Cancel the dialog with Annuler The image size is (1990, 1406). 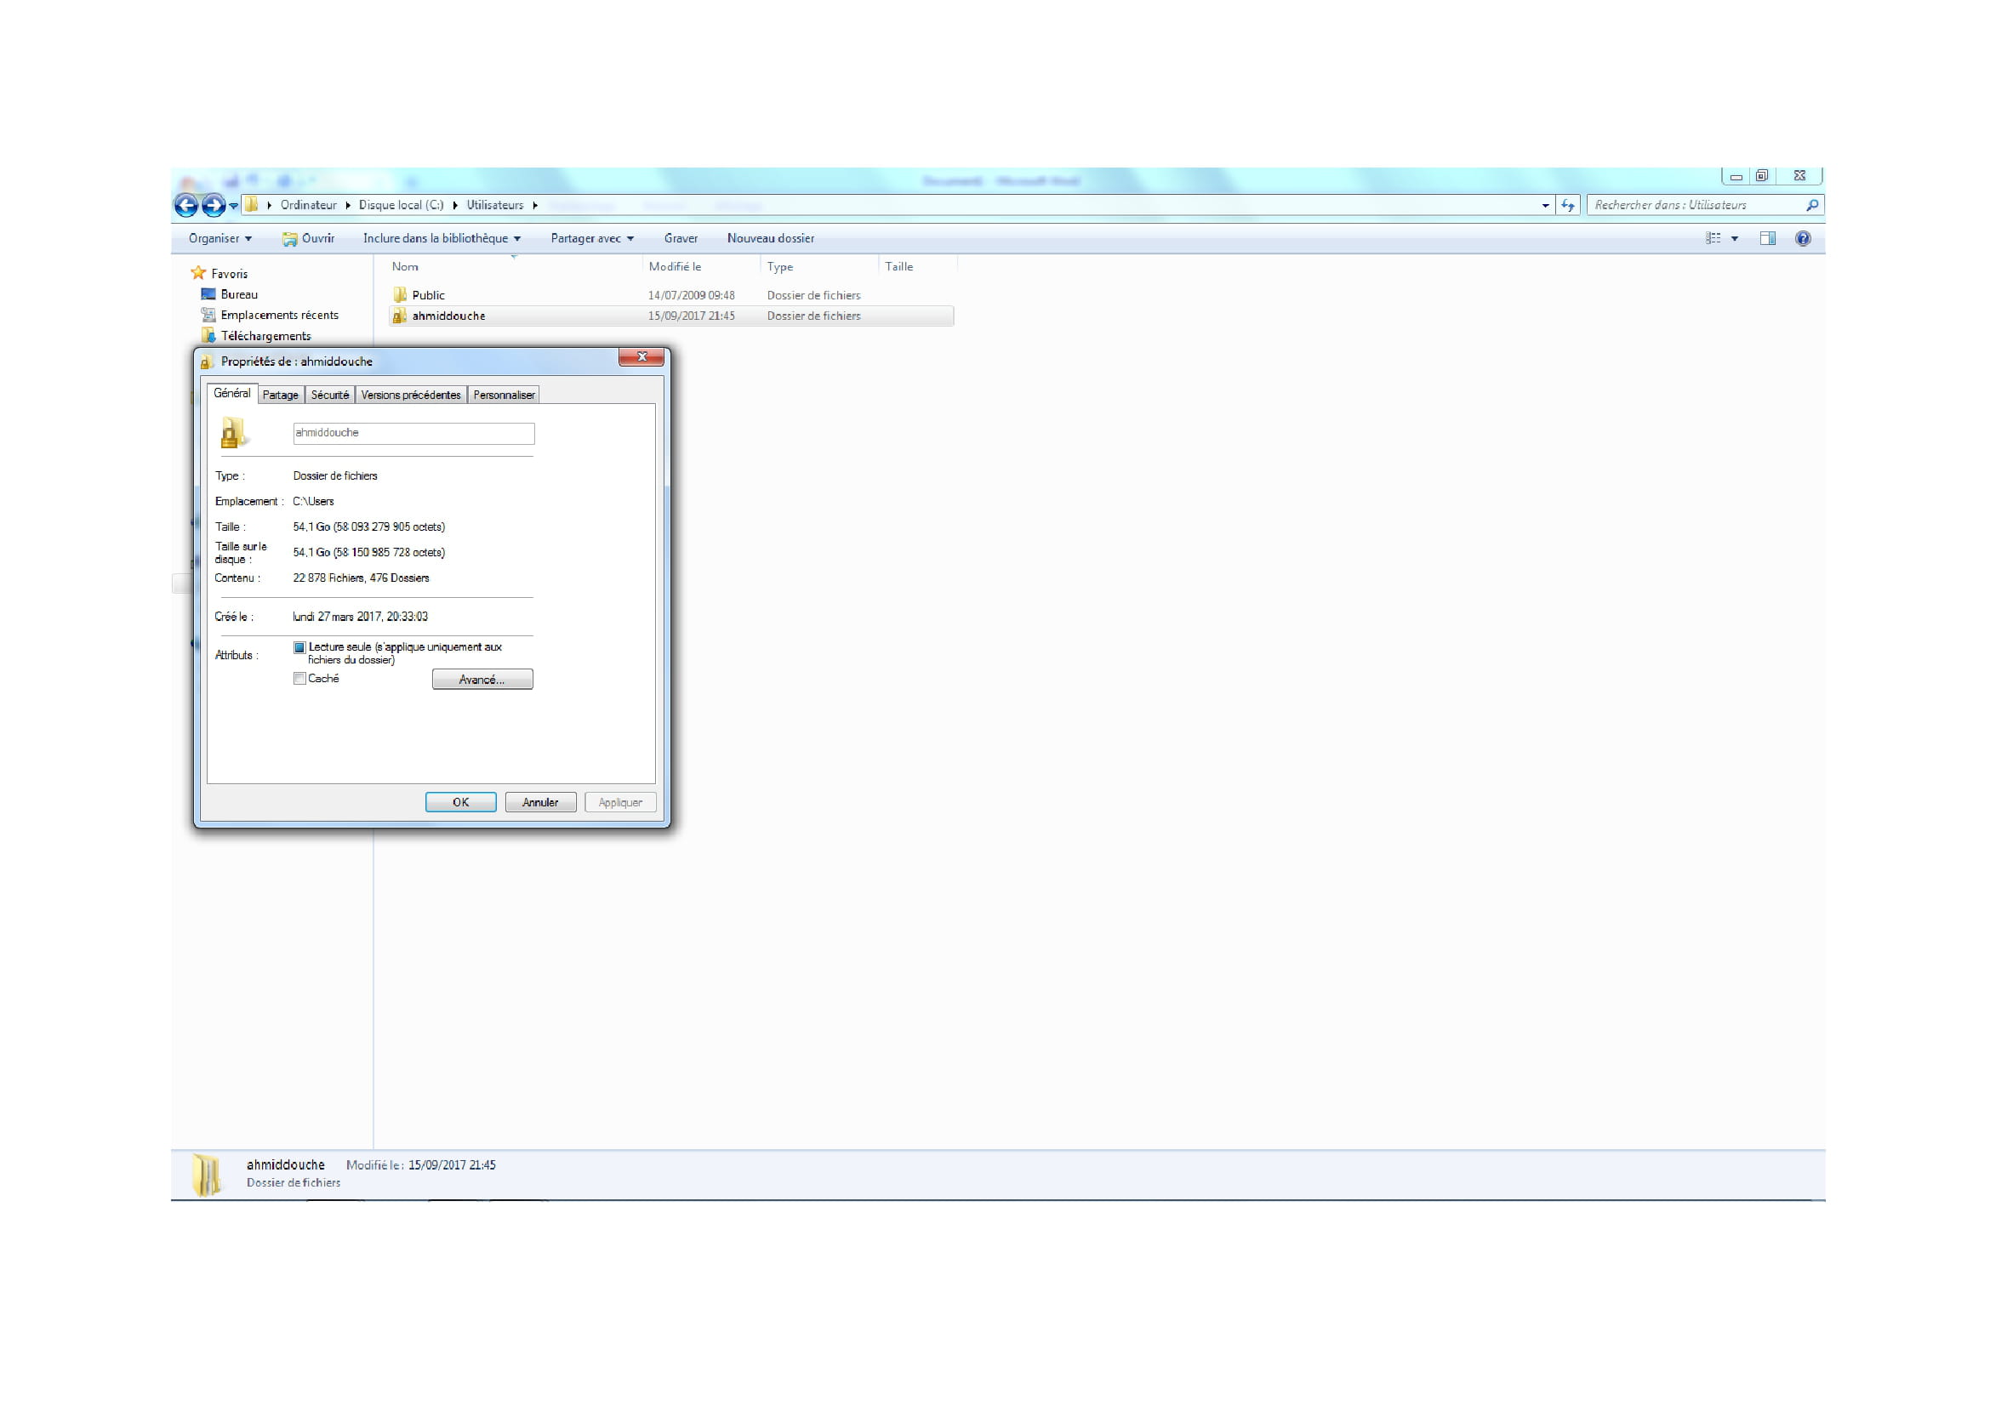pyautogui.click(x=541, y=803)
